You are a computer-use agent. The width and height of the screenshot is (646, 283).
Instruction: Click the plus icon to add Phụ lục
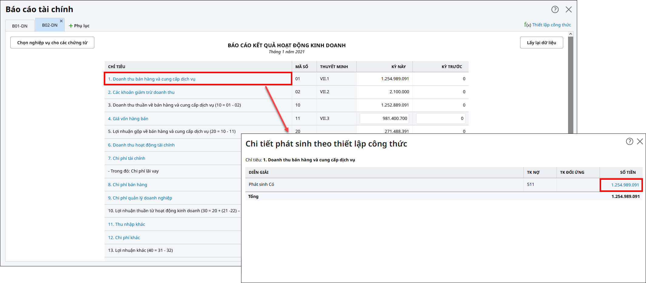(71, 26)
